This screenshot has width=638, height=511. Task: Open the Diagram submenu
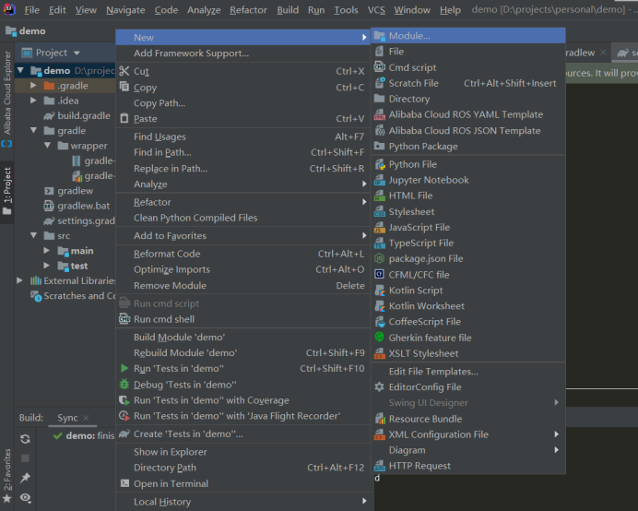coord(468,450)
